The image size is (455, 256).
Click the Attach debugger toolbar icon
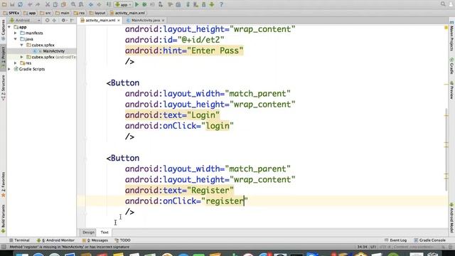pyautogui.click(x=161, y=4)
